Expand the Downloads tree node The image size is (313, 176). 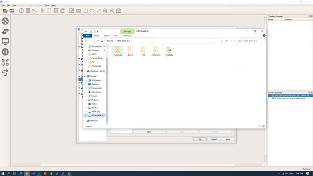pyautogui.click(x=86, y=92)
